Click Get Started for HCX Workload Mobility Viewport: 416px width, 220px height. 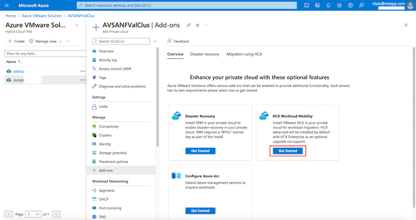(x=288, y=151)
